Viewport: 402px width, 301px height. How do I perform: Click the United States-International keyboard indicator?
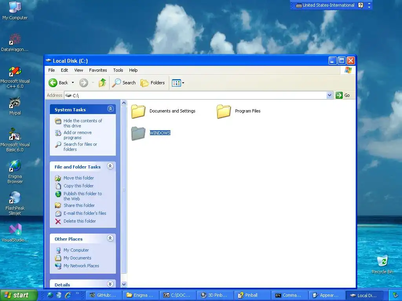click(325, 5)
